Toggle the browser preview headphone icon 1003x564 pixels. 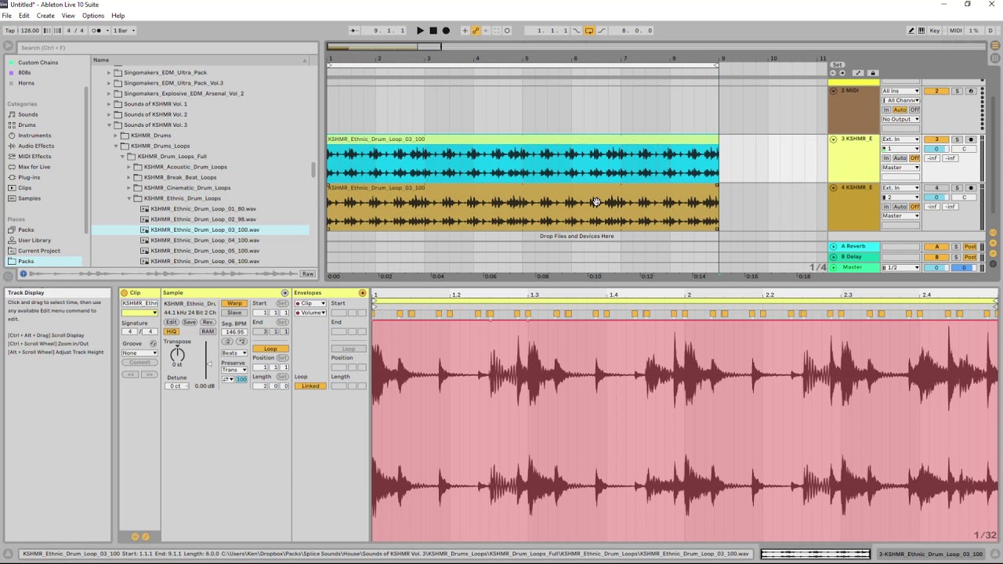pos(23,273)
